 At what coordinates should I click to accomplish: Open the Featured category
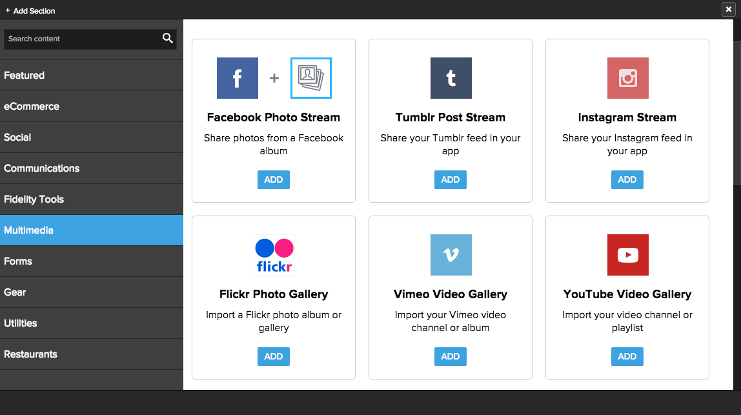coord(24,75)
